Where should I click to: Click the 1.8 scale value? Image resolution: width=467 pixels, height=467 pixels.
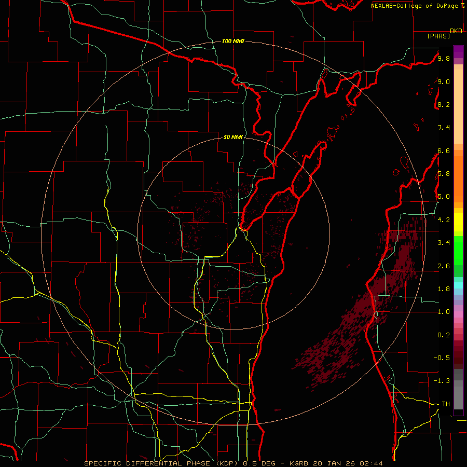click(444, 289)
